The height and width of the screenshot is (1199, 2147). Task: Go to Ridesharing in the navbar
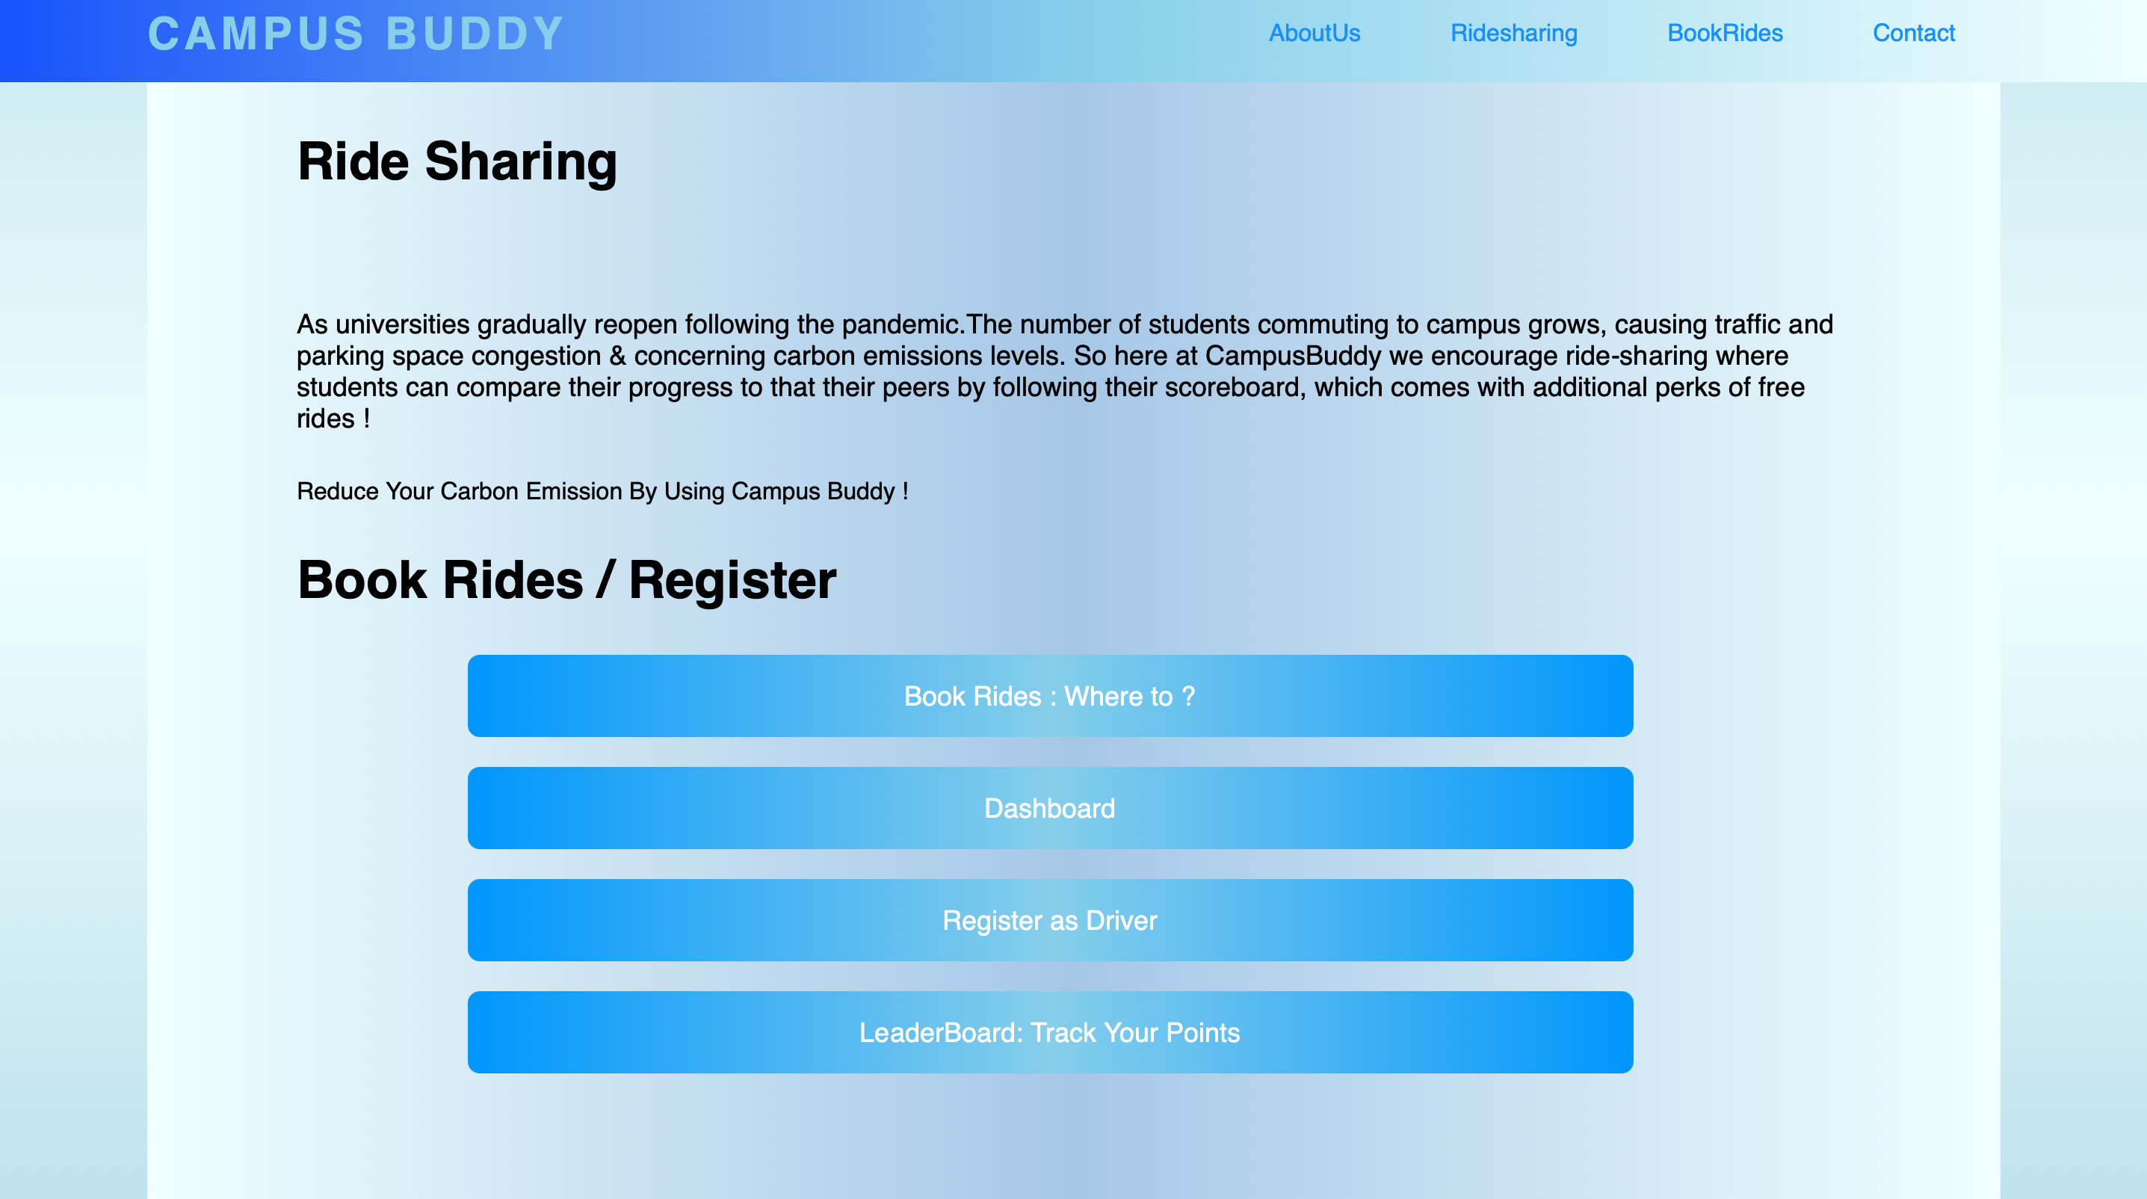pyautogui.click(x=1513, y=34)
